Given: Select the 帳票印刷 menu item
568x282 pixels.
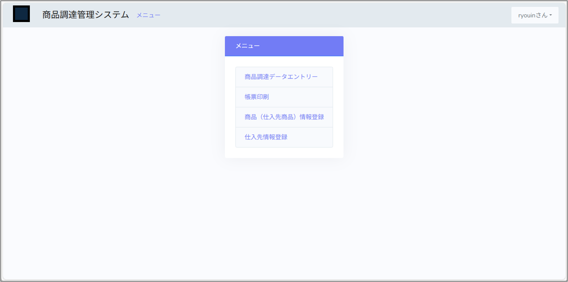Looking at the screenshot, I should click(257, 97).
